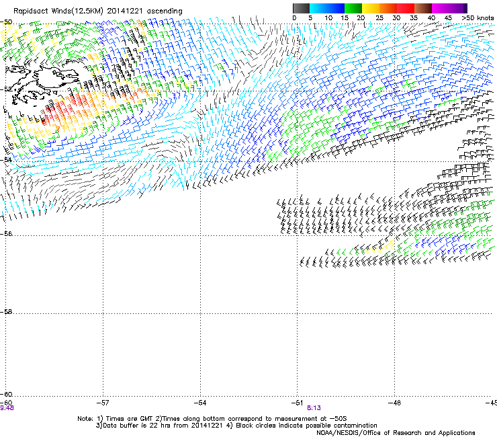
Task: Click the red 30-35 knots legend color
Action: [x=406, y=8]
